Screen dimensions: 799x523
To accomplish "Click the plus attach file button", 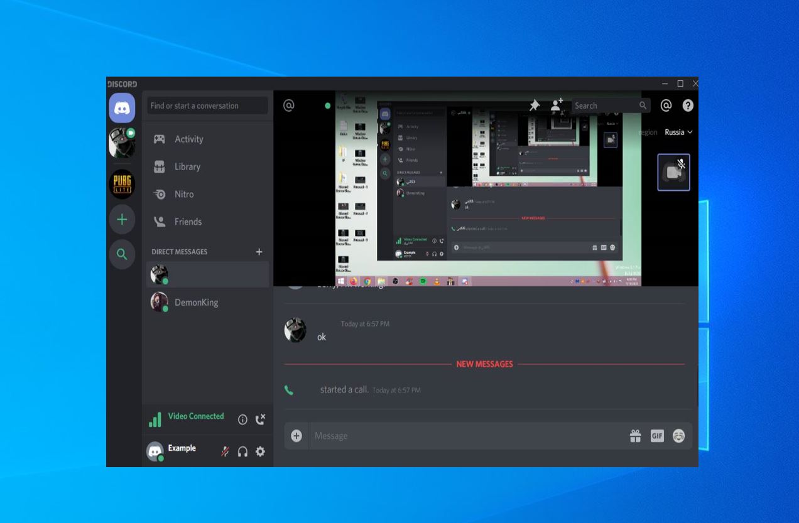I will 296,436.
